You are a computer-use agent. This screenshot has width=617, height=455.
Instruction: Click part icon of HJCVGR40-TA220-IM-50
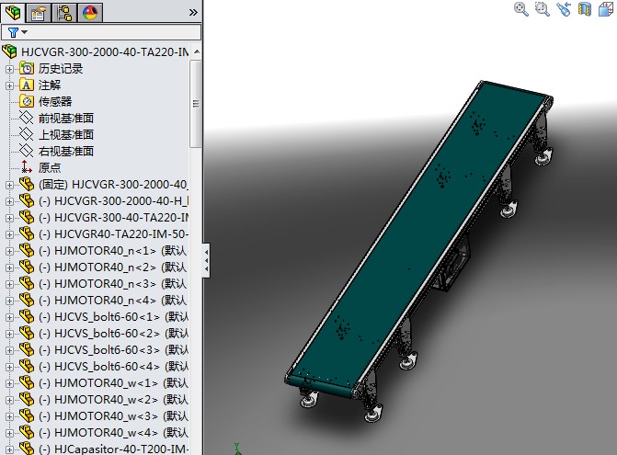(x=27, y=233)
